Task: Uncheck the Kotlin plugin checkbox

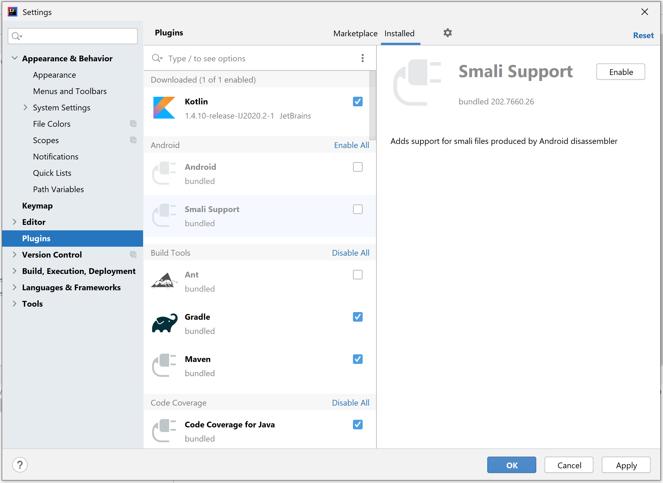Action: 358,101
